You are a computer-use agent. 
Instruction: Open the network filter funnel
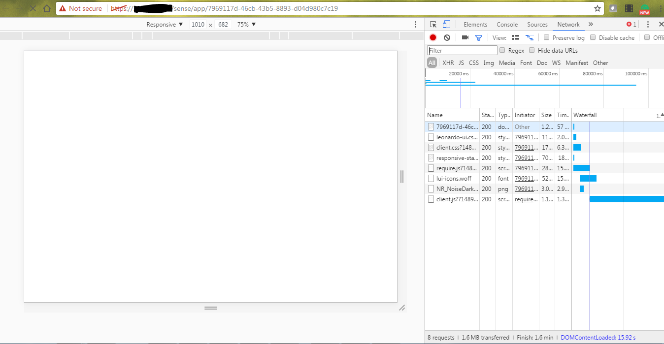[478, 37]
